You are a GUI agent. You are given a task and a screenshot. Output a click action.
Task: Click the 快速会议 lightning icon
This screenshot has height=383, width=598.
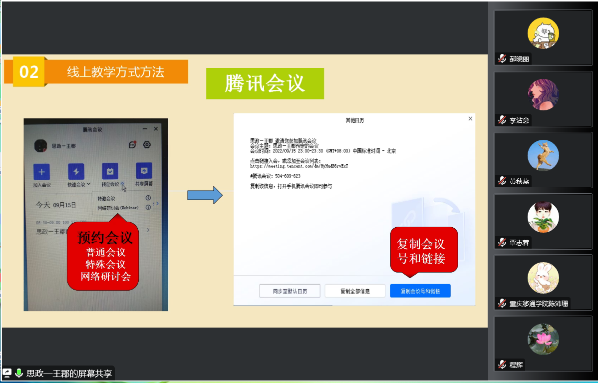point(76,172)
